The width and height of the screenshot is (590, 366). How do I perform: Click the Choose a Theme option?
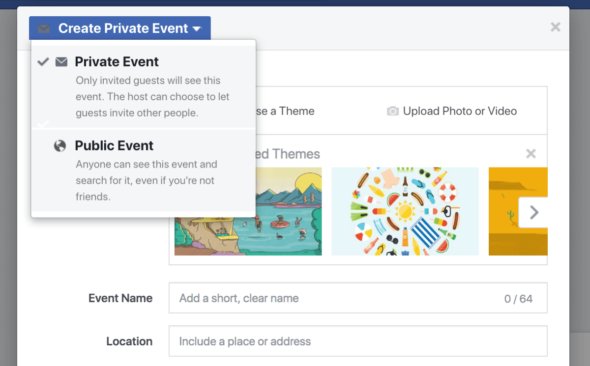(x=285, y=111)
